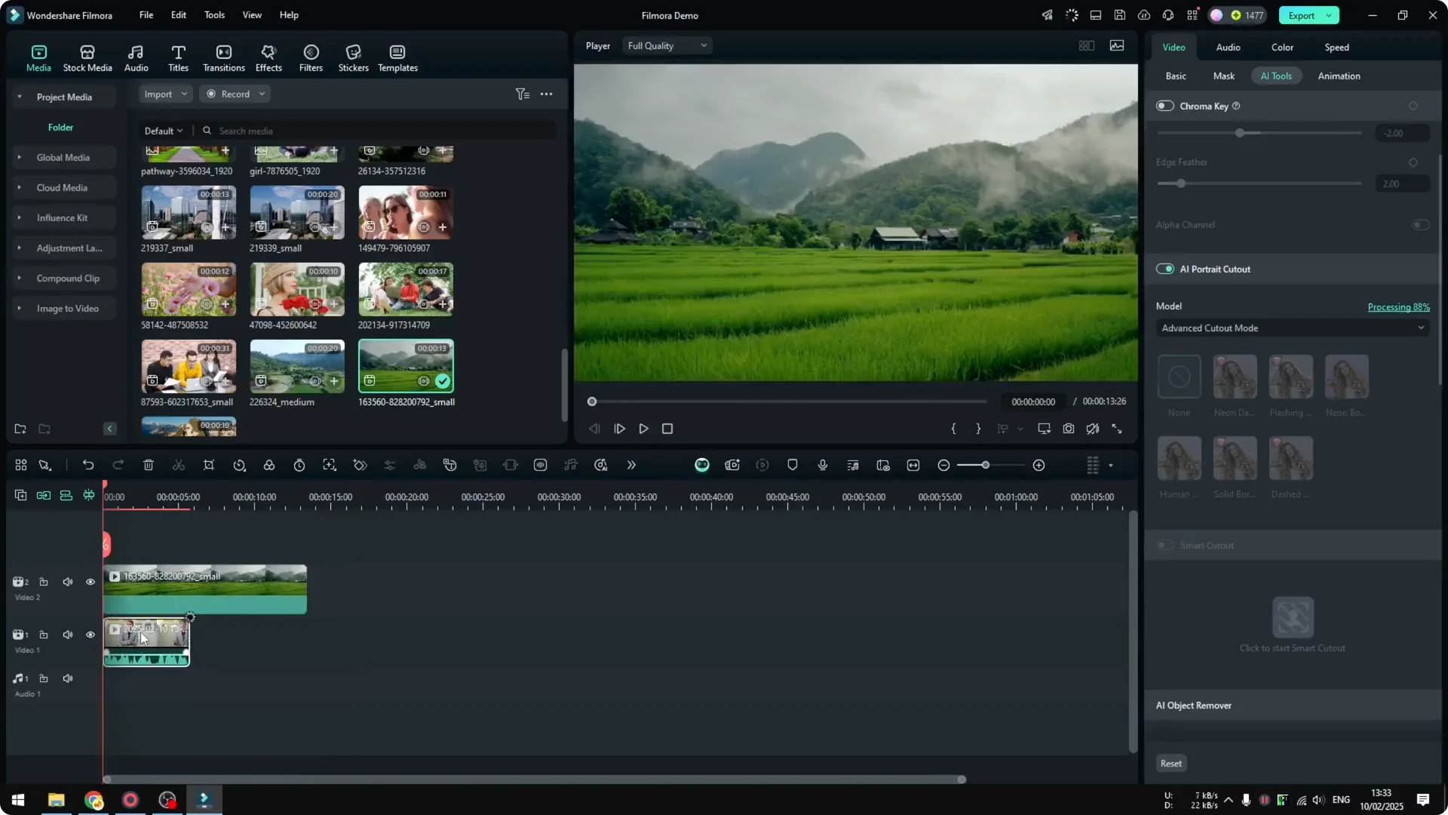The image size is (1448, 815).
Task: Click the Delete icon in the timeline toolbar
Action: [x=149, y=465]
